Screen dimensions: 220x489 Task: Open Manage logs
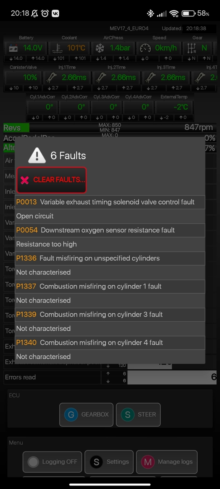(167, 462)
